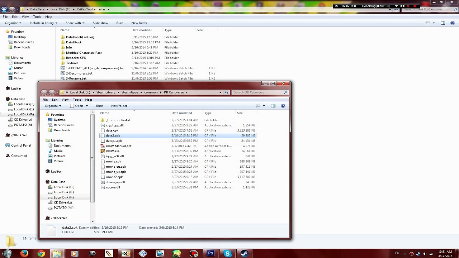The height and width of the screenshot is (258, 459).
Task: Open Mozilla Firefox from the taskbar
Action: (x=24, y=254)
